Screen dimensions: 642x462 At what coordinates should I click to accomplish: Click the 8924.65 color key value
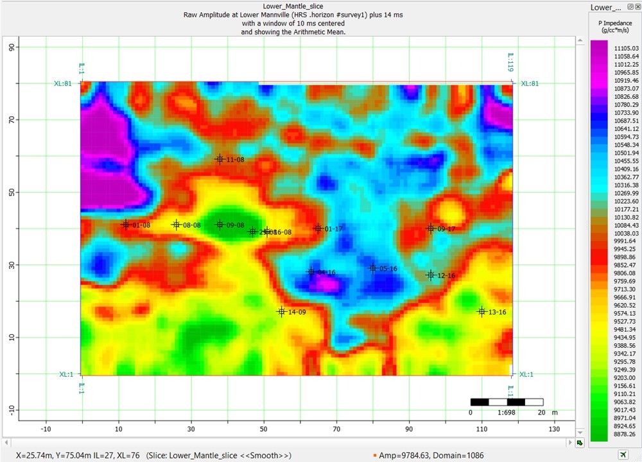(626, 426)
